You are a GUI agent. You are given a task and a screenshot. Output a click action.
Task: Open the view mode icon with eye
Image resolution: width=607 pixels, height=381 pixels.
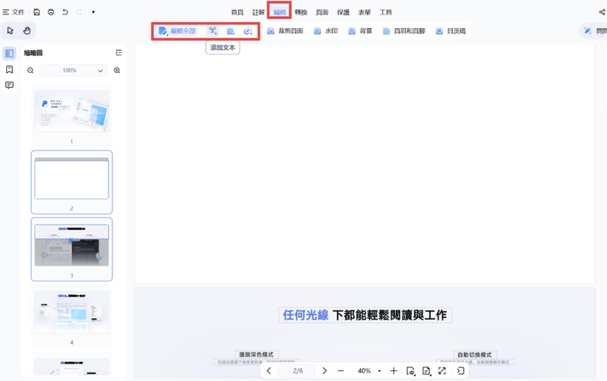coord(410,370)
